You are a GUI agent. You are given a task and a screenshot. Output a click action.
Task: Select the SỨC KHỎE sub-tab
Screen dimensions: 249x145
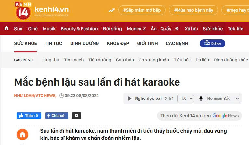click(x=25, y=43)
